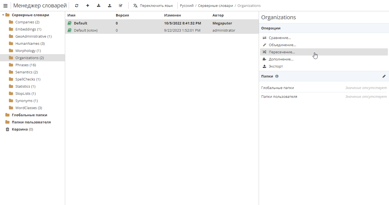Sort by the Имя column header
389x205 pixels.
(x=71, y=15)
